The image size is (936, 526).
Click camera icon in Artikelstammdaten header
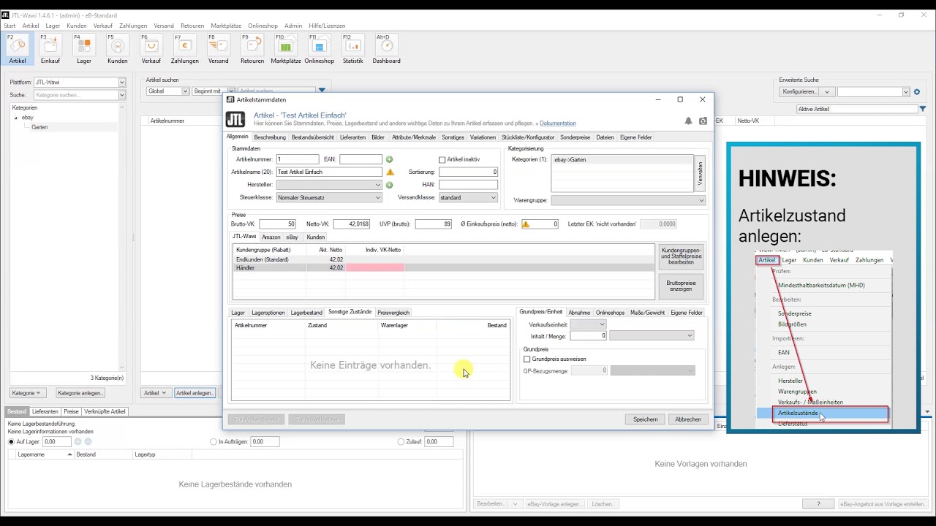coord(703,121)
